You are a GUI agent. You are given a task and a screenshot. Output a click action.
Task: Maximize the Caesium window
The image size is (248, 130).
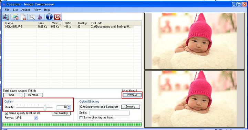pos(239,4)
